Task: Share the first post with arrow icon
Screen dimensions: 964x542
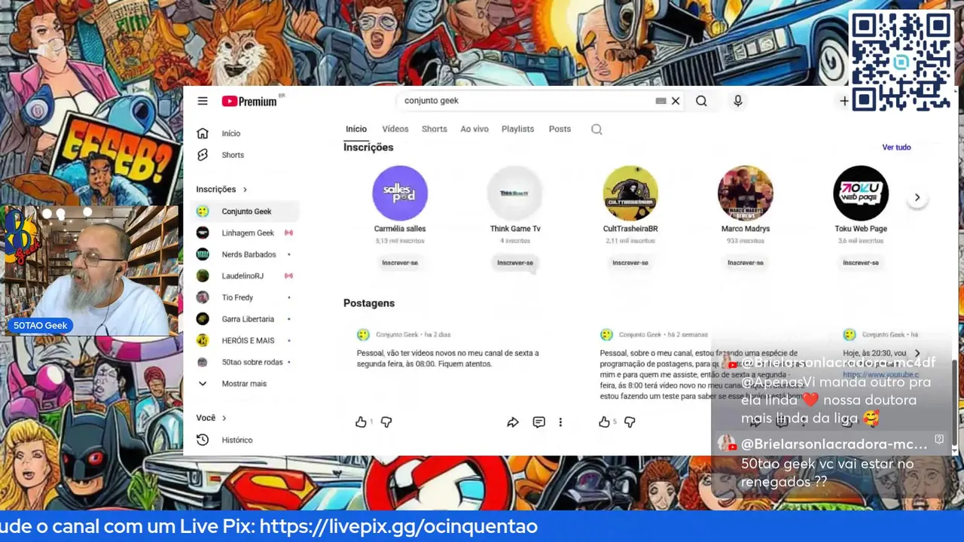Action: click(x=513, y=422)
